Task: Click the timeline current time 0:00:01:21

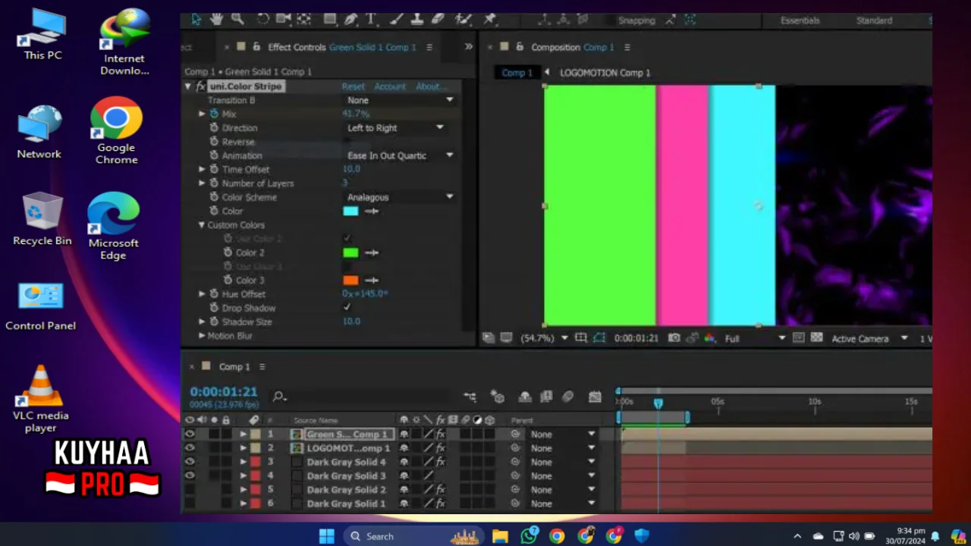Action: point(224,392)
